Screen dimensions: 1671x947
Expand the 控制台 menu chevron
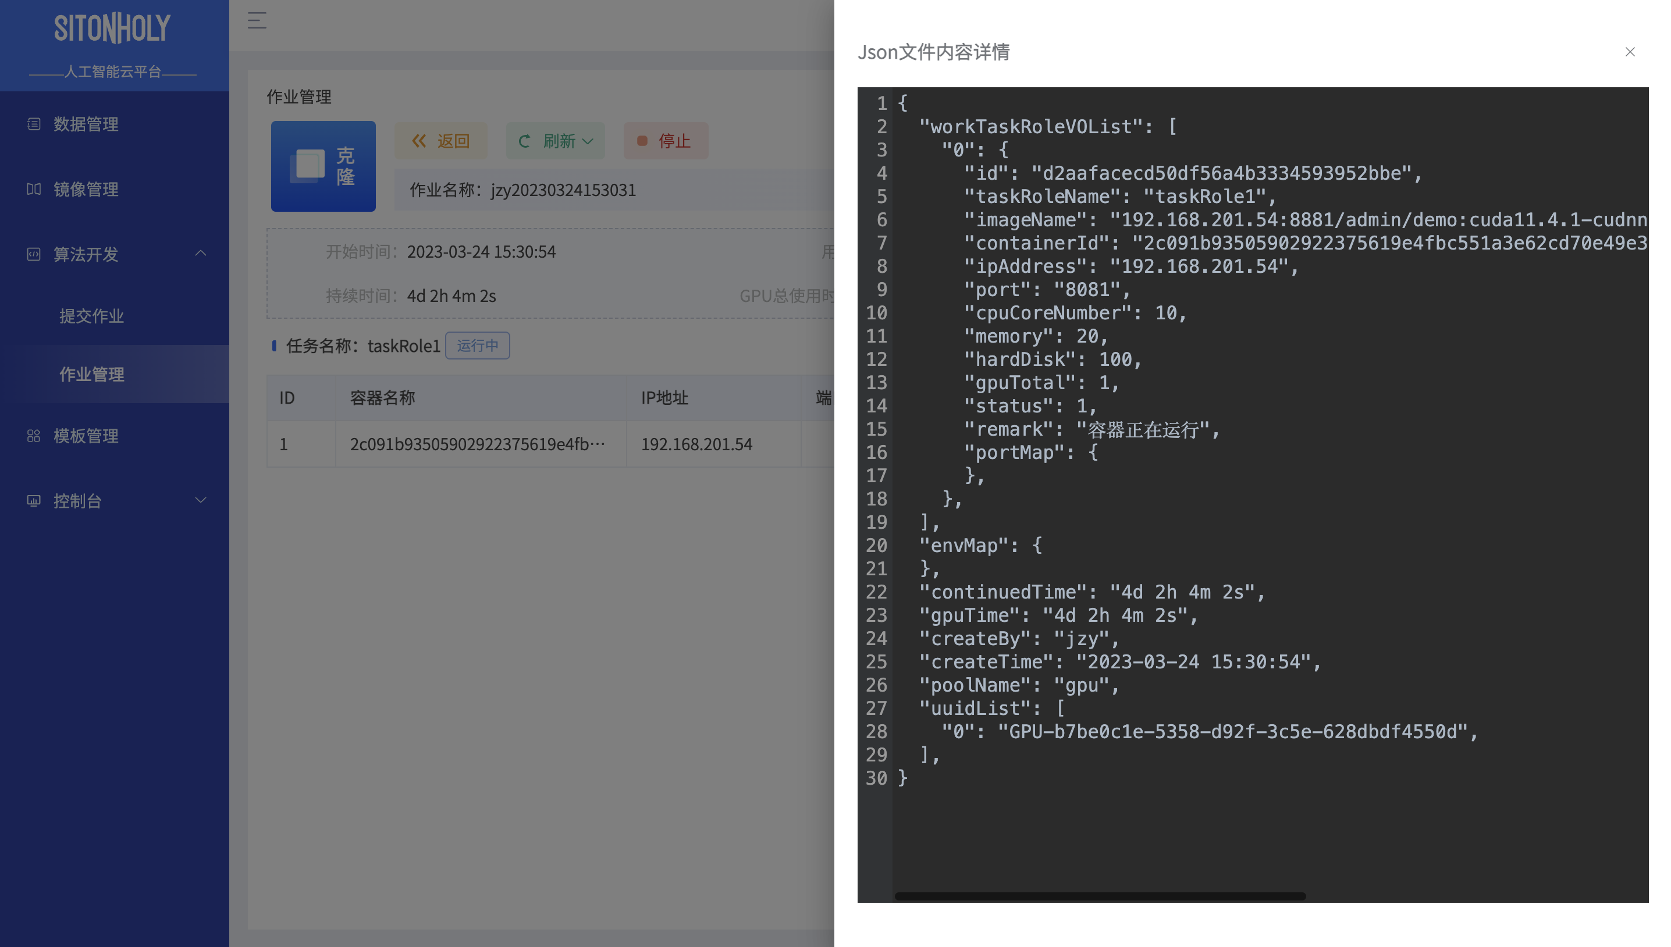pos(201,500)
